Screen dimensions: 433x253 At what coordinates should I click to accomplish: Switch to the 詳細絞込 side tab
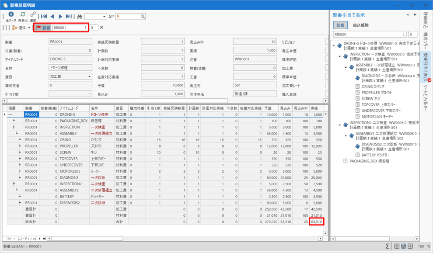click(426, 20)
